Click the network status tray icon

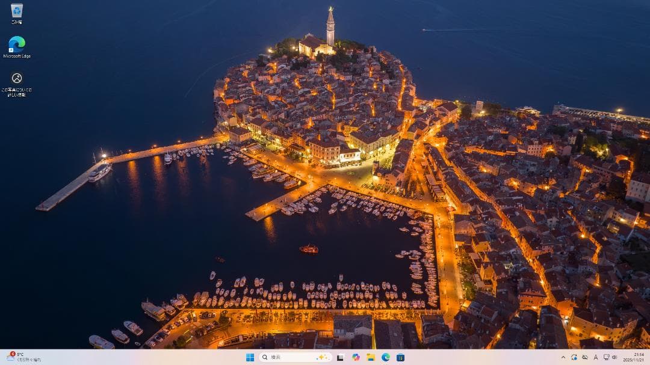[x=605, y=357]
